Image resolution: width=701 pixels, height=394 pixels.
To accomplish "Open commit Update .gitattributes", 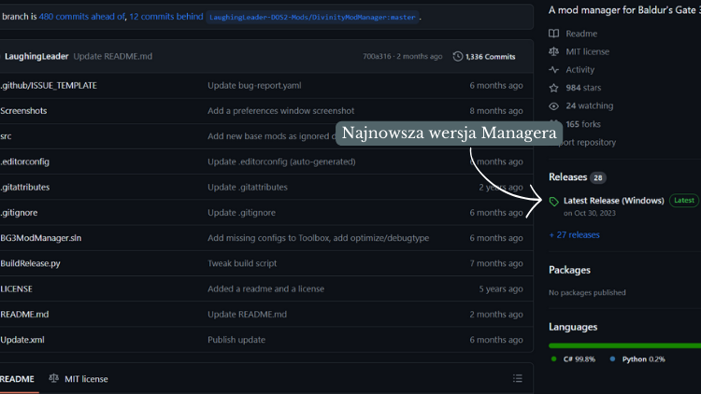I will 248,187.
